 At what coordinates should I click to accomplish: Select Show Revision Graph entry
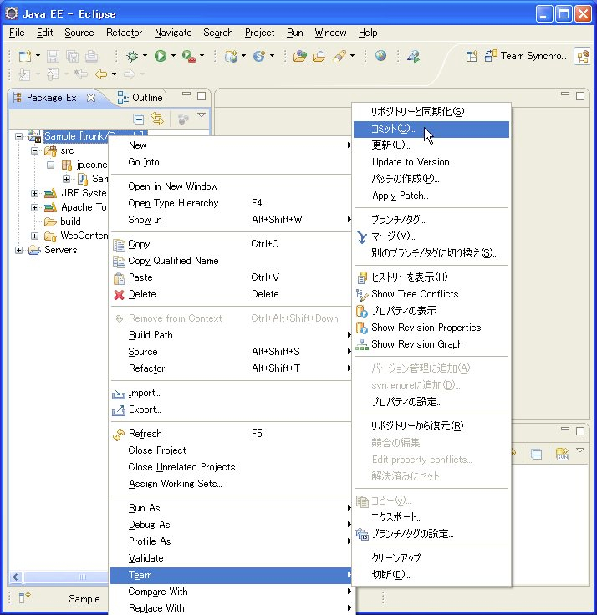tap(431, 344)
